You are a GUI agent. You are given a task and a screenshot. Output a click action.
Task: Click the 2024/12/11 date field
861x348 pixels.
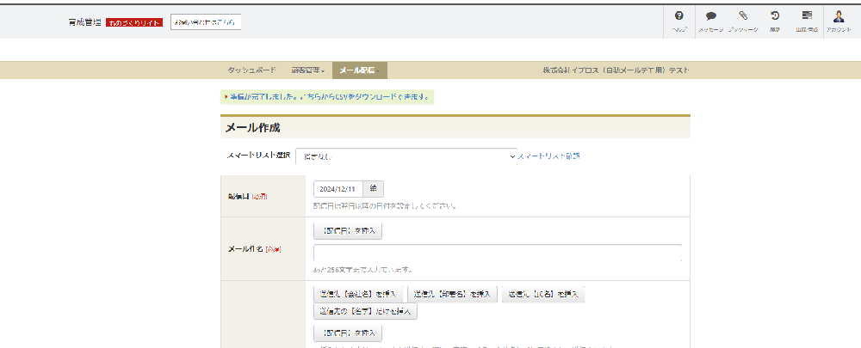point(338,189)
